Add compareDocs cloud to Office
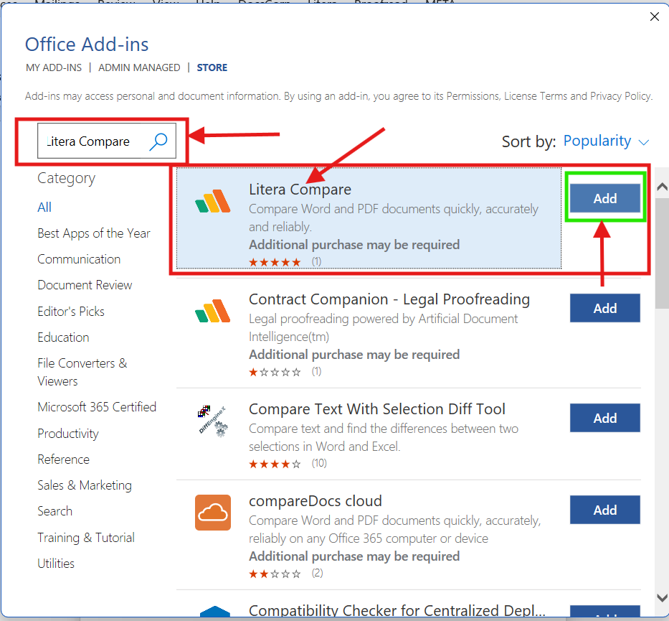Image resolution: width=669 pixels, height=621 pixels. pyautogui.click(x=604, y=510)
